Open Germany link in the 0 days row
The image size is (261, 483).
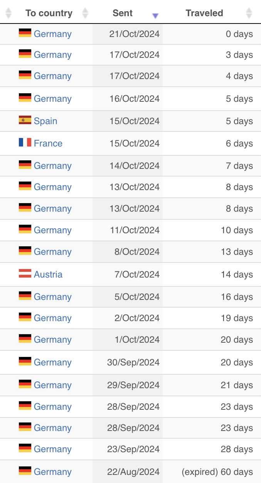[x=53, y=34]
